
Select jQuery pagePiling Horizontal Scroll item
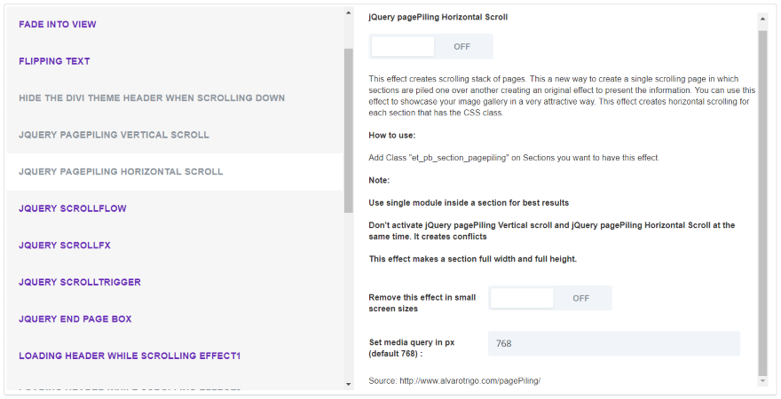pos(121,171)
